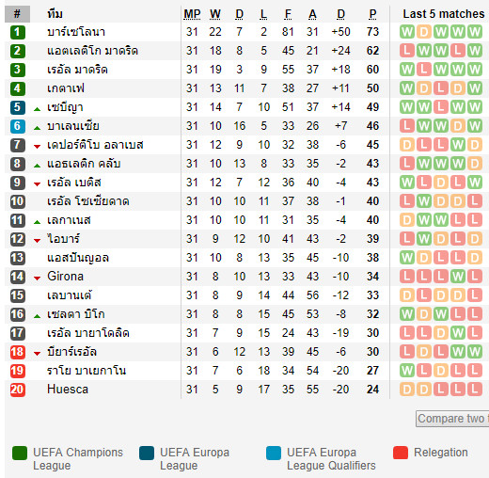Click the green up arrow beside rank 16
Viewport: 489px width, 478px height.
tap(37, 316)
